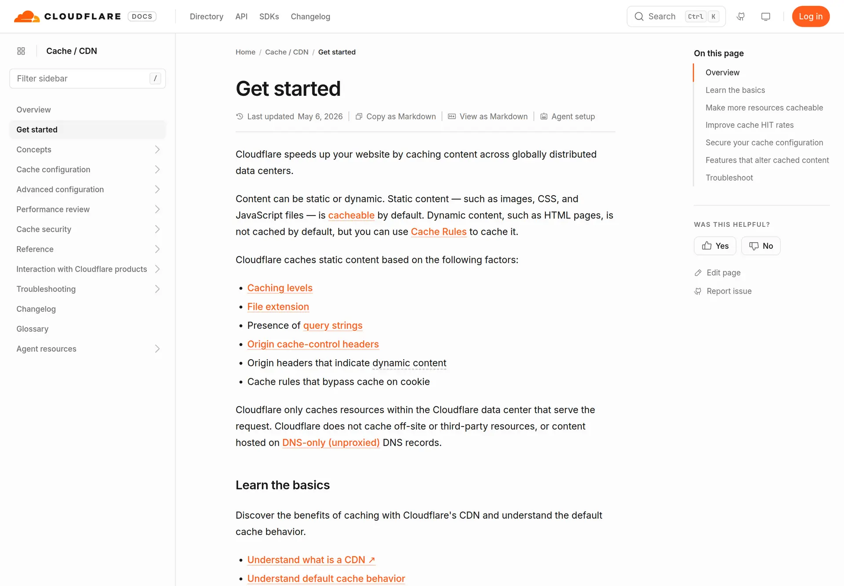Screen dimensions: 844x586
Task: Click the Cloudflare logo icon
Action: (27, 16)
